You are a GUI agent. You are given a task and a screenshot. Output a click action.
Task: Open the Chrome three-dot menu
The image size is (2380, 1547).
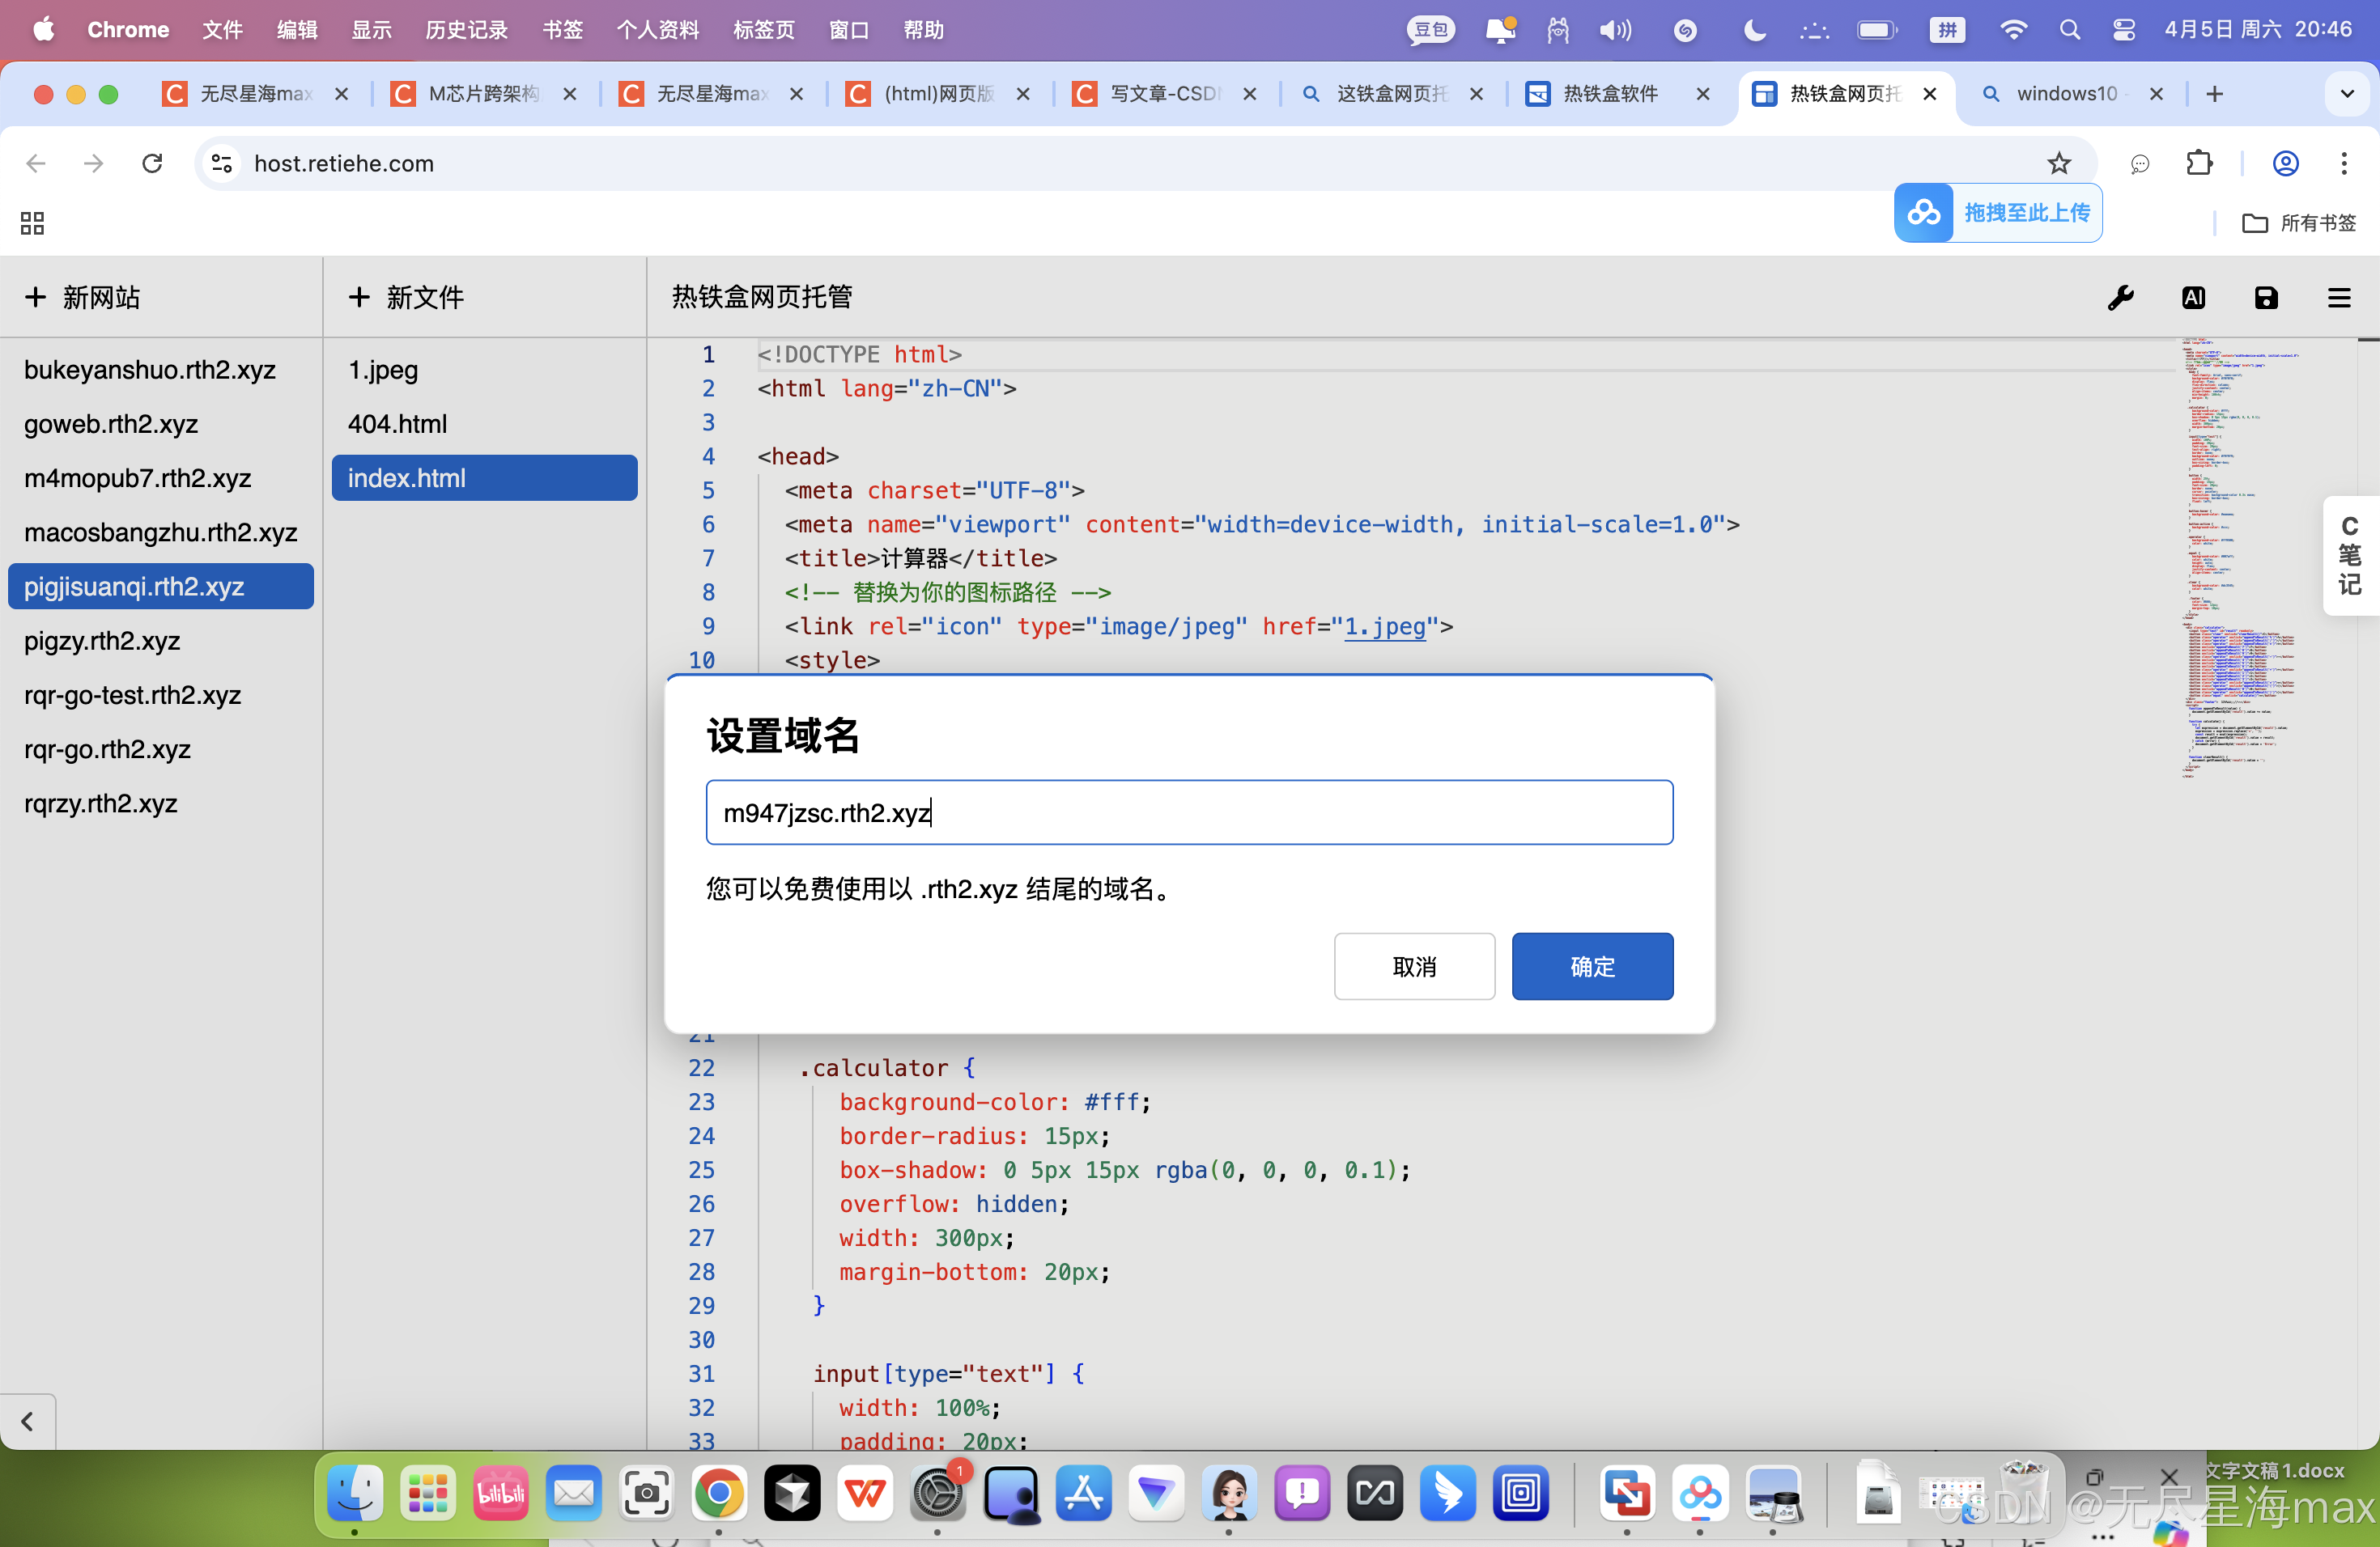click(x=2343, y=163)
